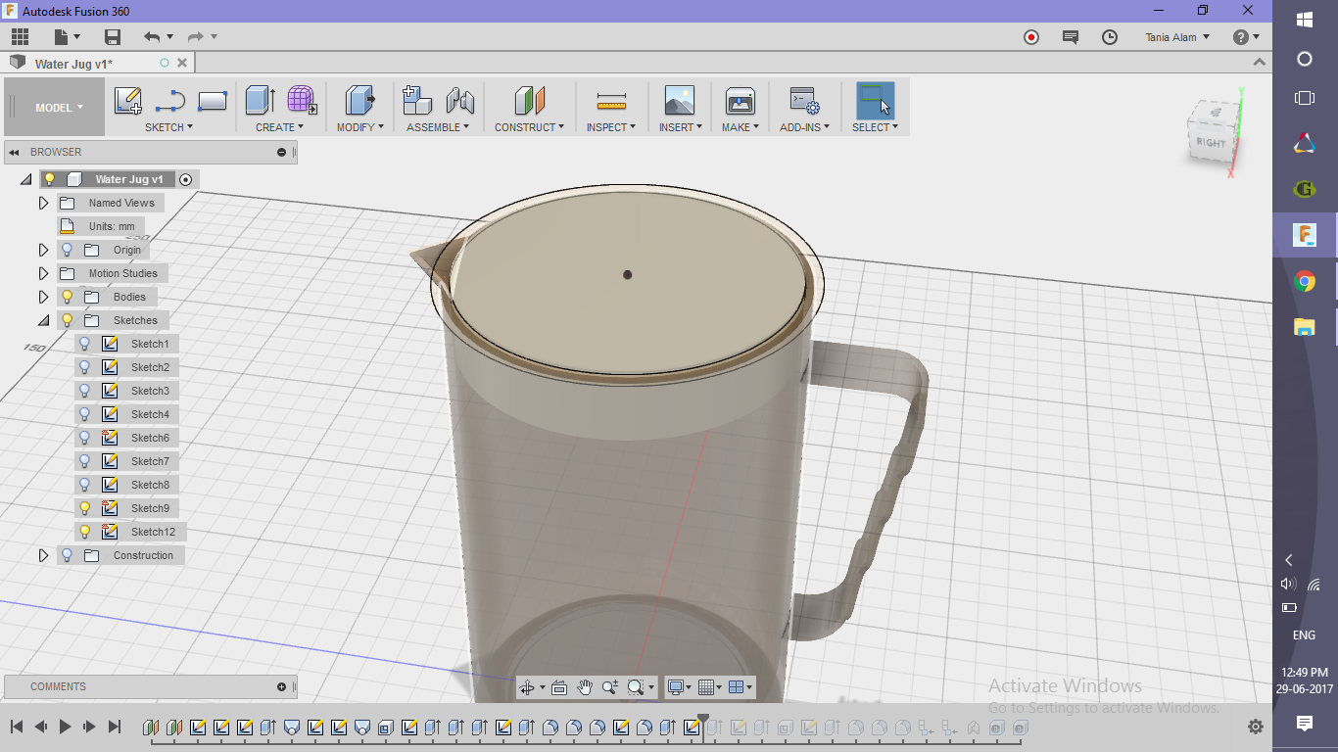Click the Extrude tool icon
The width and height of the screenshot is (1338, 752).
(260, 101)
